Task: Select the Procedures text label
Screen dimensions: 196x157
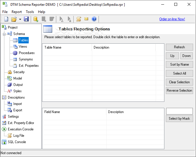Action: point(27,53)
